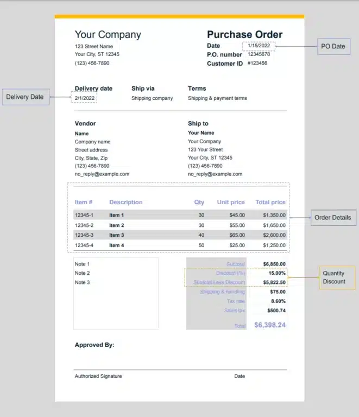This screenshot has height=417, width=359.
Task: Select the 15.00% discount value
Action: (278, 273)
